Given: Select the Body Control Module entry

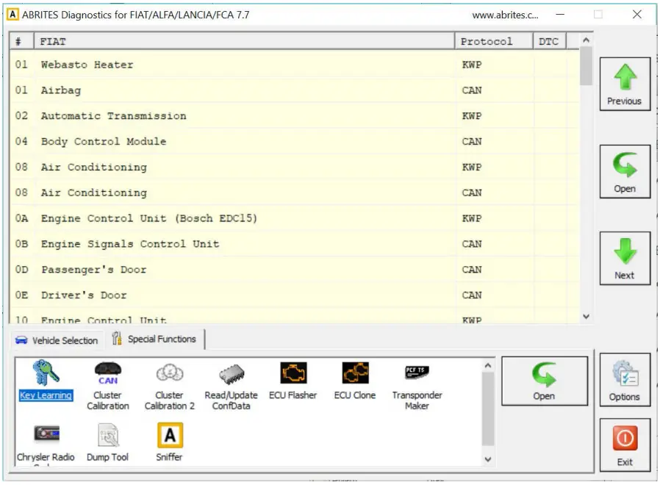Looking at the screenshot, I should pyautogui.click(x=220, y=141).
